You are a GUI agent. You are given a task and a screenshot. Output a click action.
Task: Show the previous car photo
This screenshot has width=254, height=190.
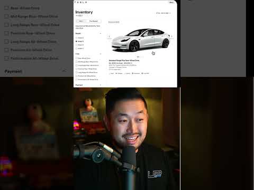click(109, 36)
